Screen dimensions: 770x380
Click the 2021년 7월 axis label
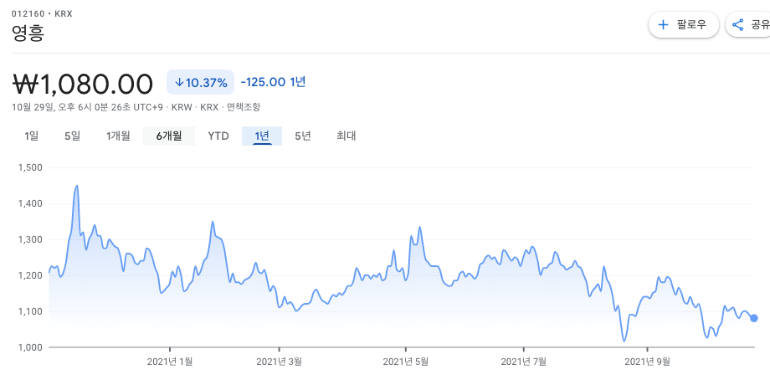pyautogui.click(x=523, y=362)
